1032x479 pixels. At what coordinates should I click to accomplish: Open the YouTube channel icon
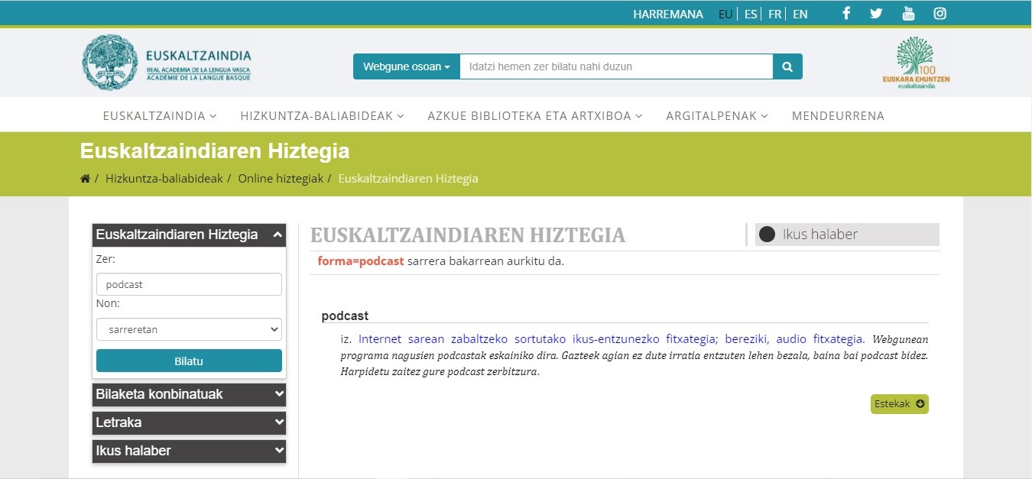[x=908, y=14]
